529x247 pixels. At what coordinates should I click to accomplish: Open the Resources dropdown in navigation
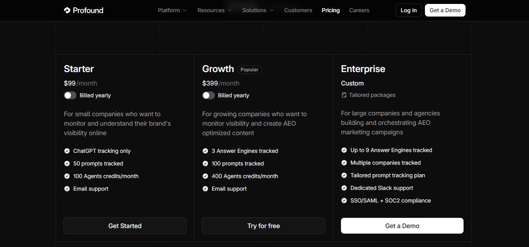click(214, 10)
